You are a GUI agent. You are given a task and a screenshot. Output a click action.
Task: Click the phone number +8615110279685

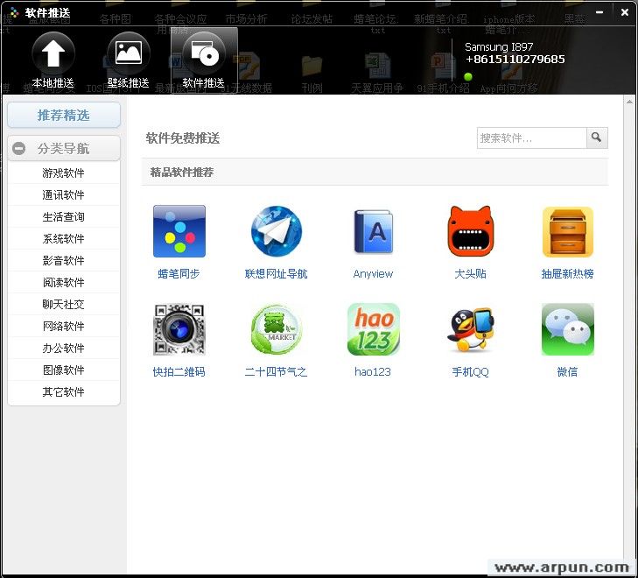click(x=515, y=60)
